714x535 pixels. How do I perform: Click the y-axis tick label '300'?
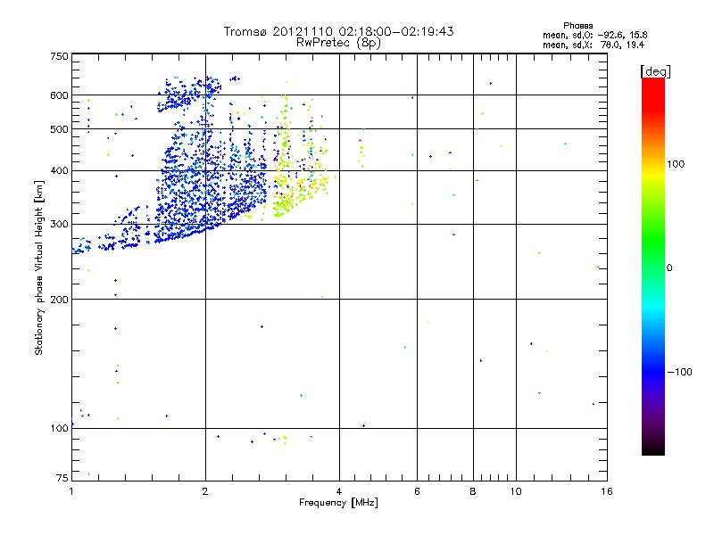pyautogui.click(x=59, y=224)
